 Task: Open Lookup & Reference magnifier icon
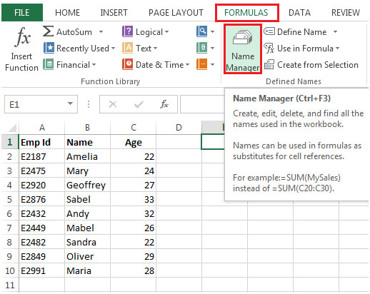[201, 31]
